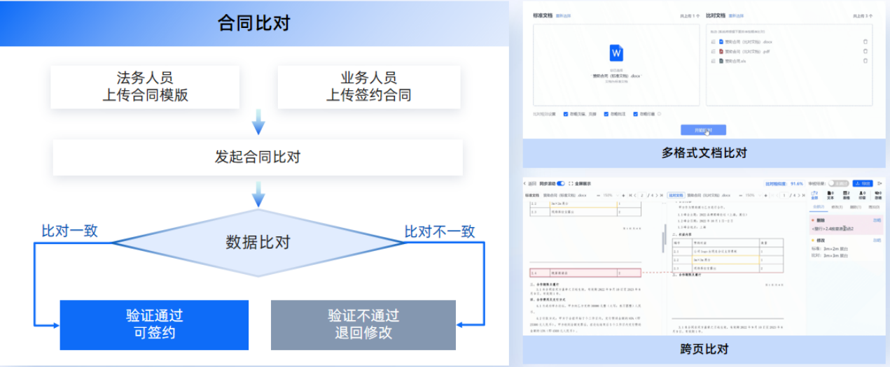This screenshot has width=890, height=367.
Task: Turn off the 同步滚动 switch
Action: tap(561, 184)
